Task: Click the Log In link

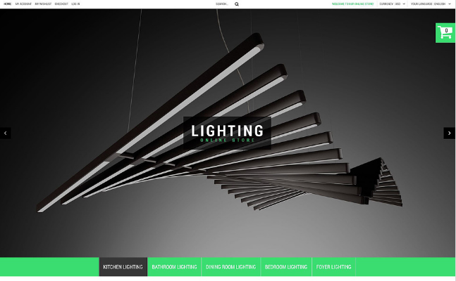Action: (75, 4)
